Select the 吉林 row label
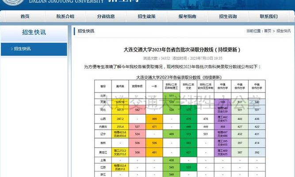This screenshot has height=177, width=295. pos(103,143)
